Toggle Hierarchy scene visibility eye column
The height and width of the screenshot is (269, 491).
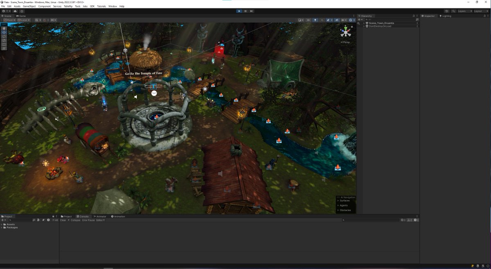(358, 23)
